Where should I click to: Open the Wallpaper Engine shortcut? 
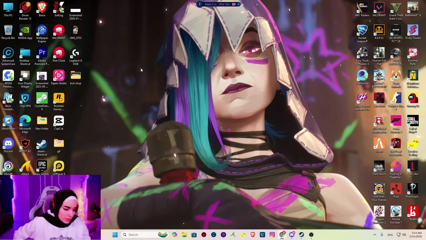42,34
